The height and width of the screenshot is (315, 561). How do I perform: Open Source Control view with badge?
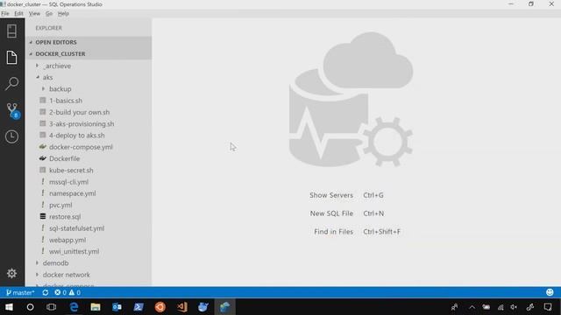coord(12,111)
